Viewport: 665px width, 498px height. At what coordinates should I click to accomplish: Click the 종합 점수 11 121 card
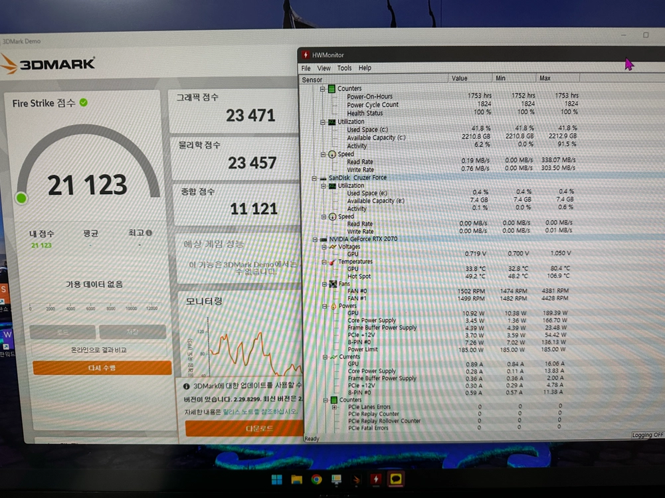click(x=238, y=205)
